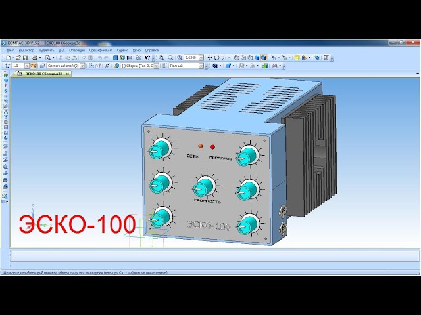Open the Выделить menu
This screenshot has width=421, height=315.
tap(46, 50)
